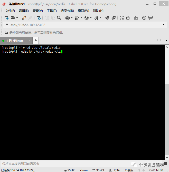The width and height of the screenshot is (169, 172).
Task: Open the folder icon for sessions
Action: coord(13,18)
